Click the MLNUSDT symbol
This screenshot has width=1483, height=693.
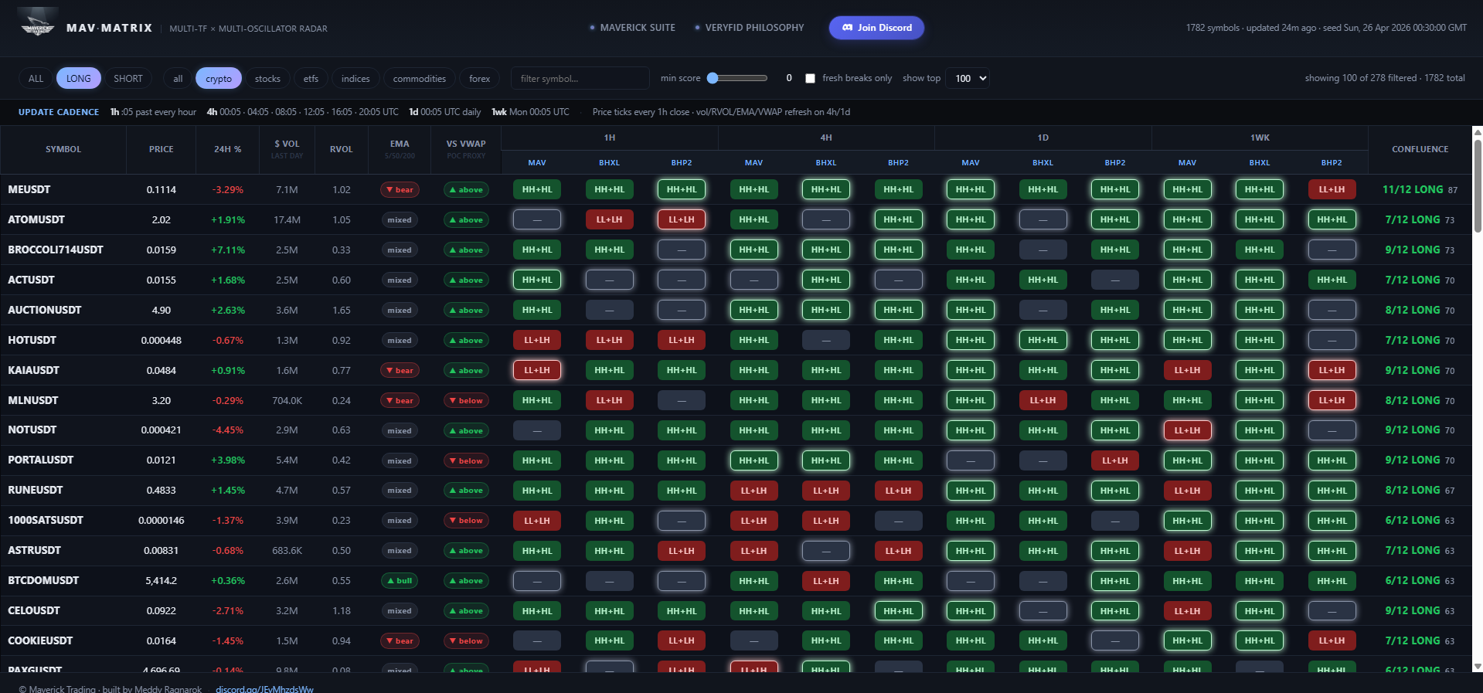click(33, 400)
